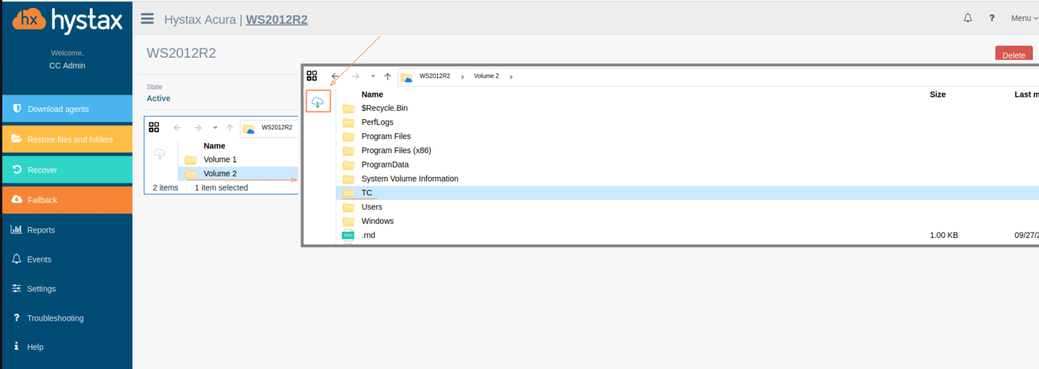
Task: Open the hamburger menu in the header
Action: click(x=147, y=19)
